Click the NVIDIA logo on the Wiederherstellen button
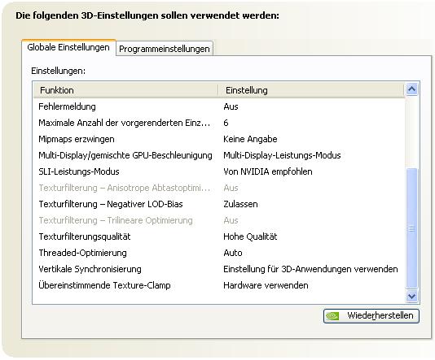The height and width of the screenshot is (360, 435). pos(332,316)
